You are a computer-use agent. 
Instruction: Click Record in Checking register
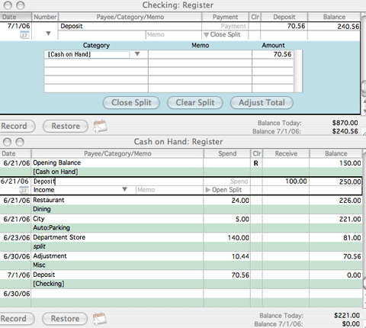17,126
